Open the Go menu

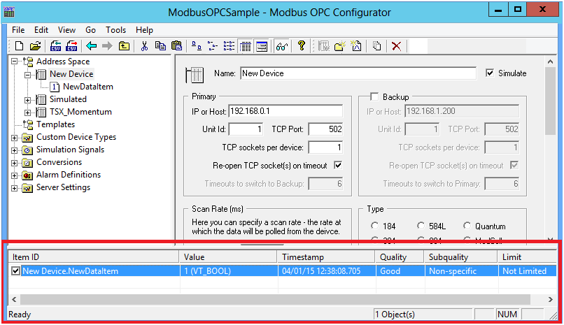coord(91,30)
